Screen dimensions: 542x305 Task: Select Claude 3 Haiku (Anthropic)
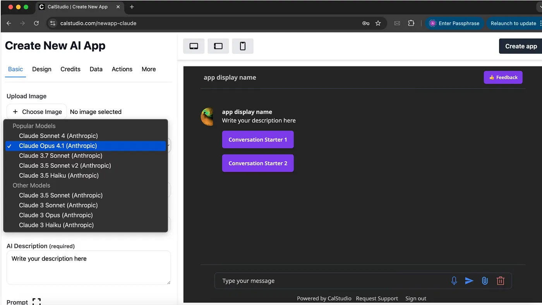pos(86,225)
